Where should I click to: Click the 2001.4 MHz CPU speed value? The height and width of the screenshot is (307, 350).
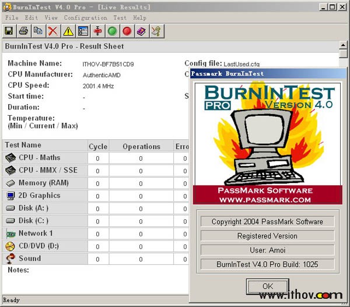(x=98, y=86)
